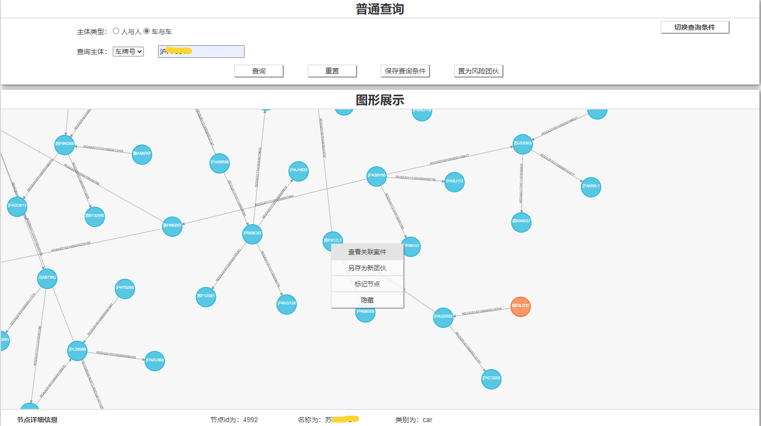This screenshot has height=426, width=761.
Task: Click the 置为风险团伙 button
Action: point(478,71)
